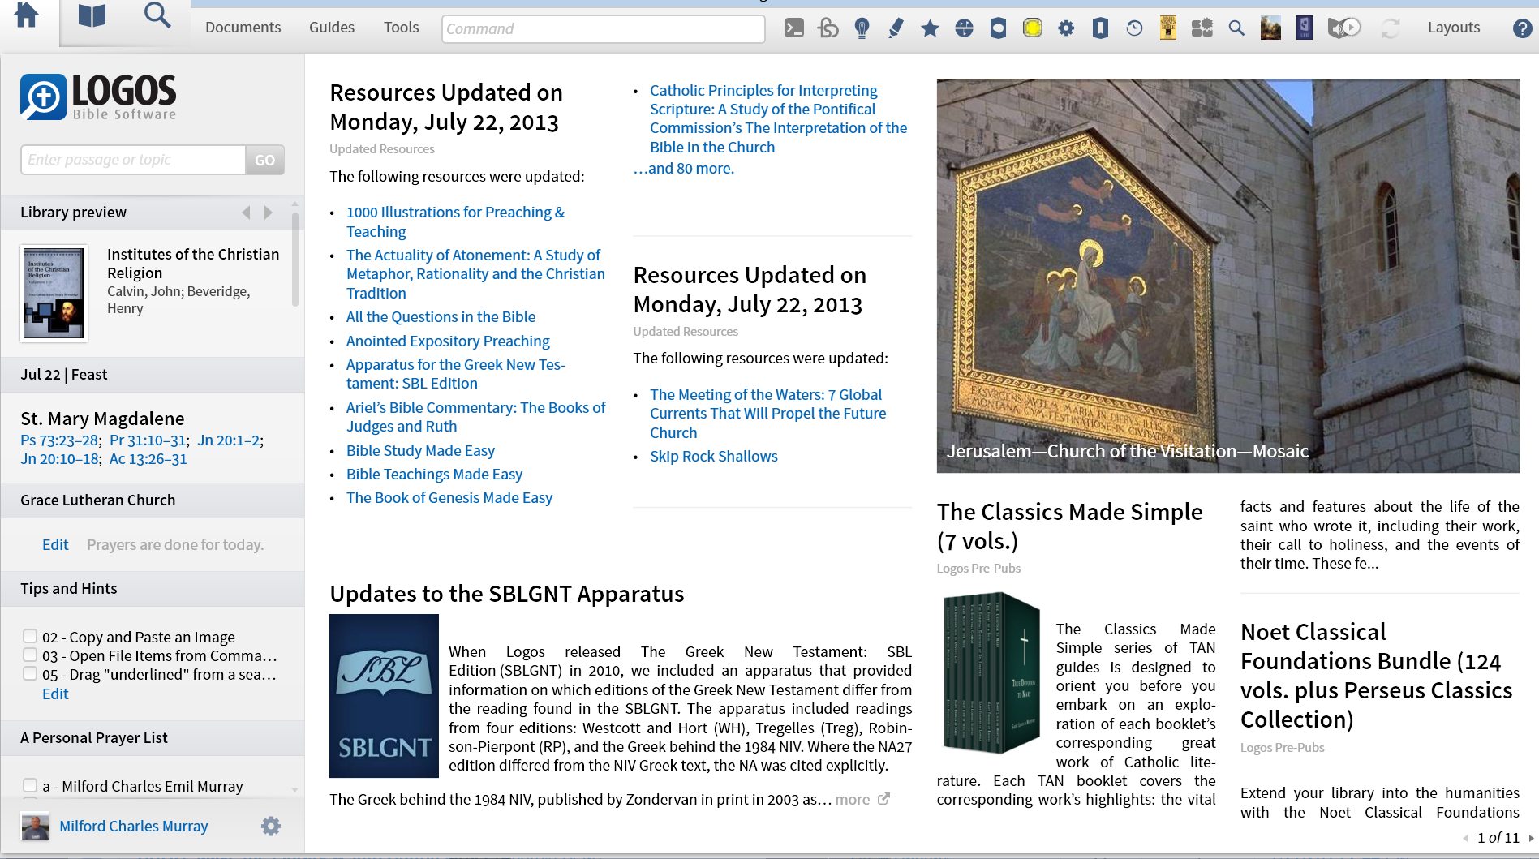
Task: Open the Tools menu
Action: 402,27
